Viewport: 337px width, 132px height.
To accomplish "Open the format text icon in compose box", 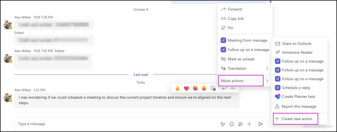I will (x=223, y=124).
